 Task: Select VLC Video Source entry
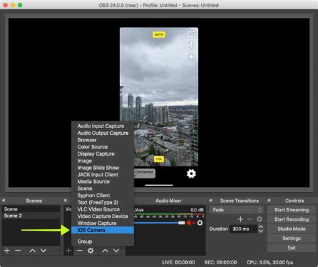103,209
